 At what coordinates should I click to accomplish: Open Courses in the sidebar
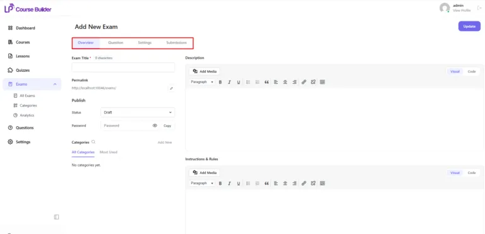click(19, 42)
